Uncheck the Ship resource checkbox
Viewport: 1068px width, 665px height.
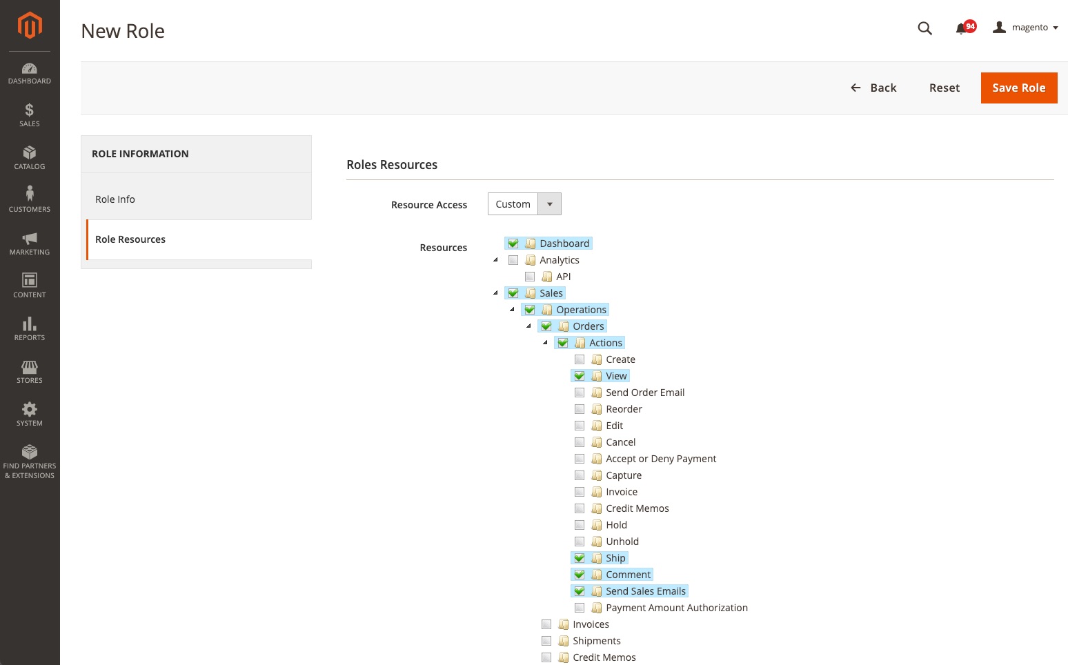[580, 558]
